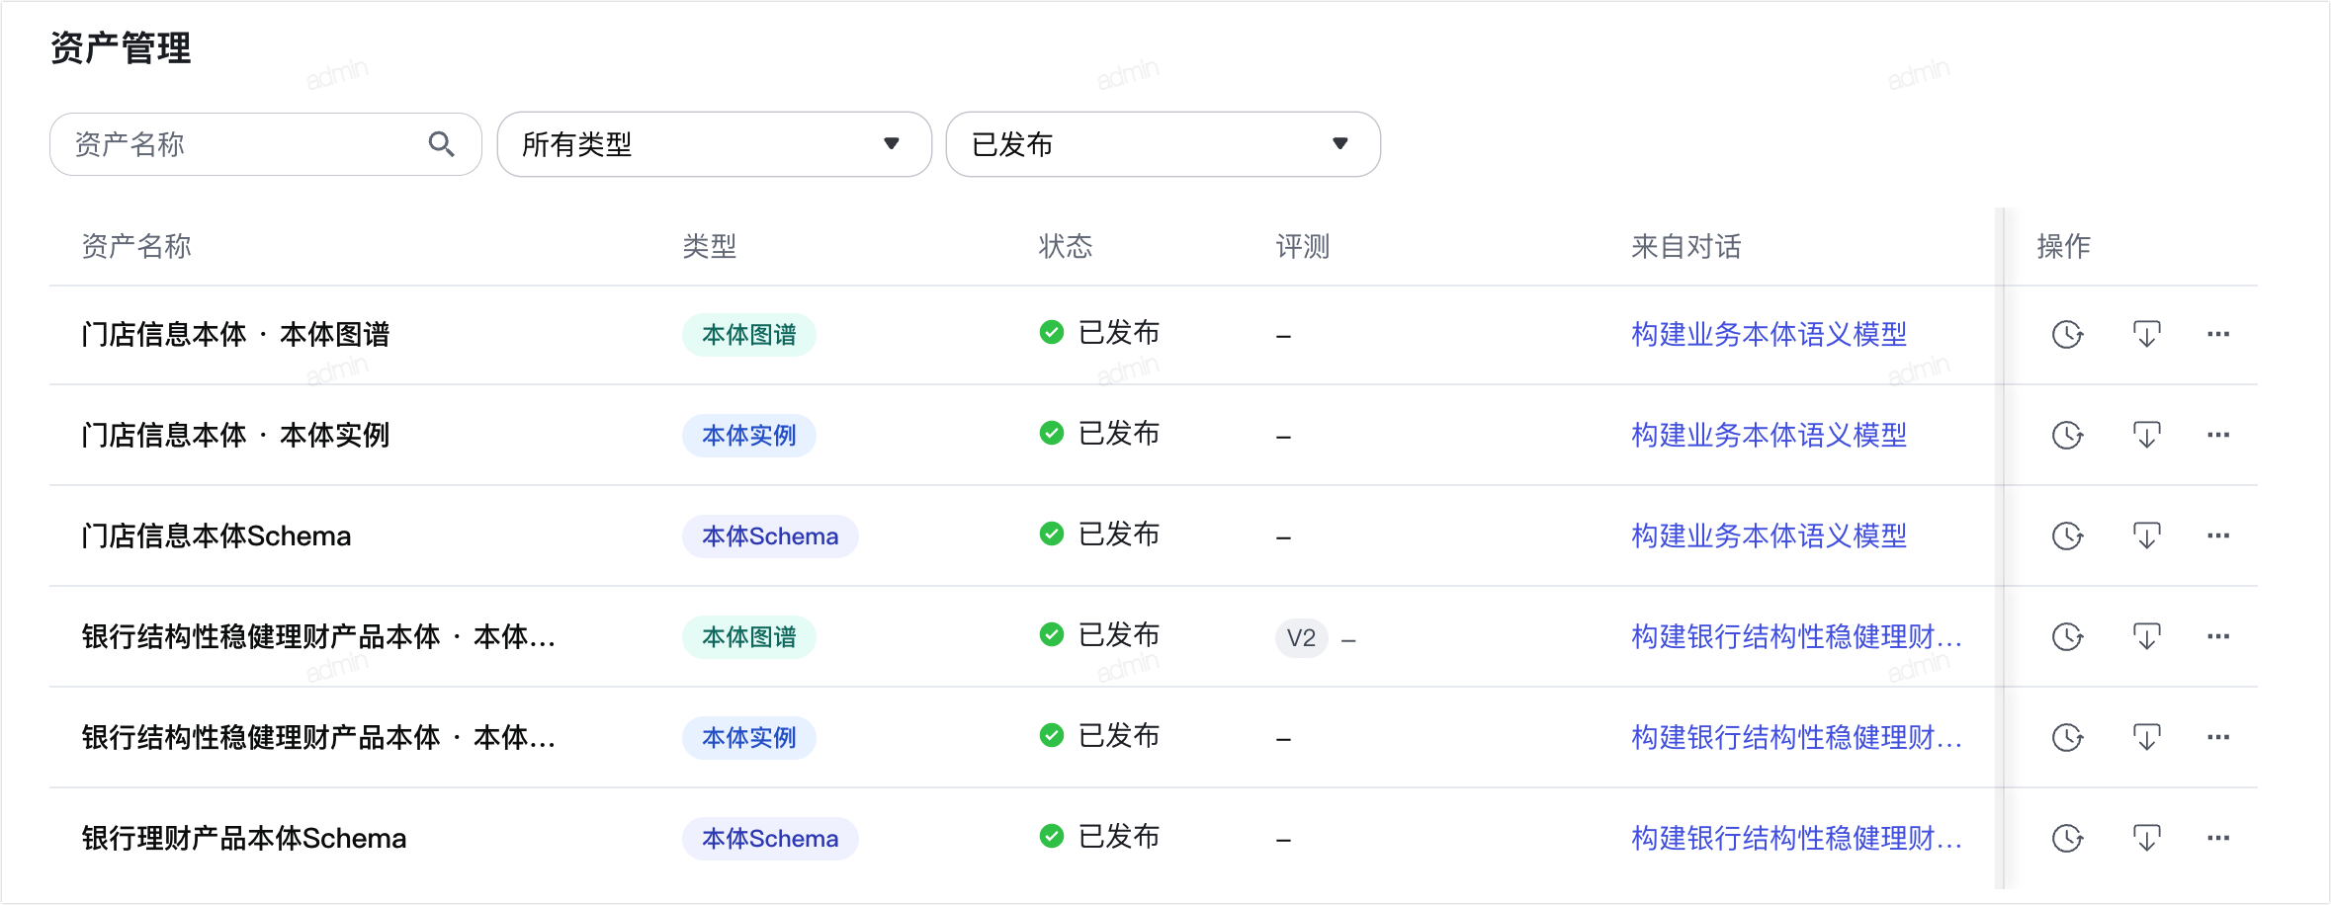Open the ellipsis menu for 门店信息本体Schema
The height and width of the screenshot is (905, 2331).
pos(2218,535)
